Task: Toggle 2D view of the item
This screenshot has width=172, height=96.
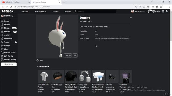Action: (x=75, y=55)
